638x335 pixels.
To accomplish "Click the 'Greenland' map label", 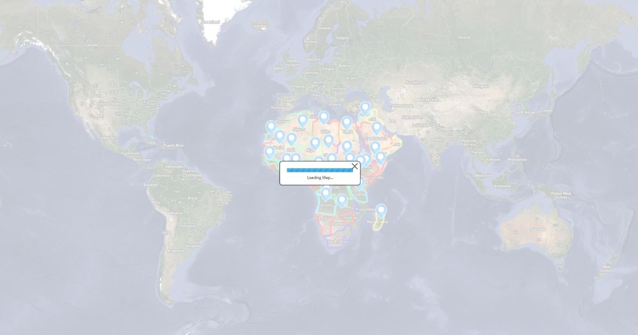I will 211,22.
